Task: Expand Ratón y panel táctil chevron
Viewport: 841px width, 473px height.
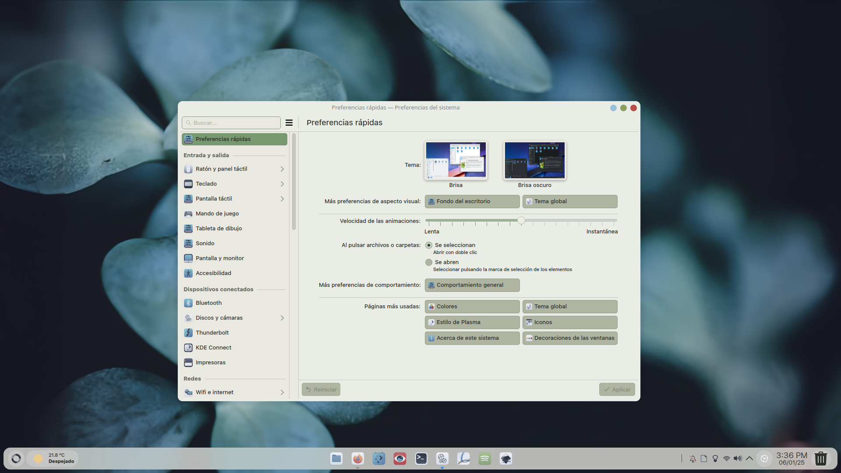Action: pyautogui.click(x=282, y=169)
